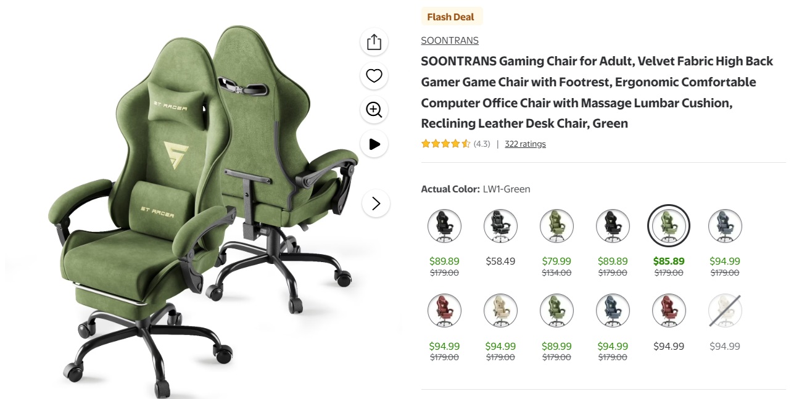The width and height of the screenshot is (794, 399).
Task: Click the share icon above the heart
Action: click(x=374, y=42)
